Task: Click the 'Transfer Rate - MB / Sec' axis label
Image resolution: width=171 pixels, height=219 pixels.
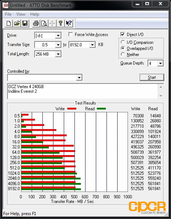Action: pyautogui.click(x=72, y=202)
